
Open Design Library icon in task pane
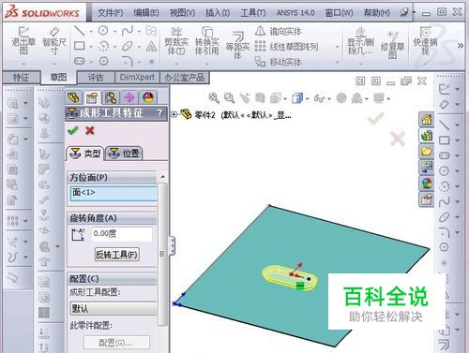click(427, 136)
